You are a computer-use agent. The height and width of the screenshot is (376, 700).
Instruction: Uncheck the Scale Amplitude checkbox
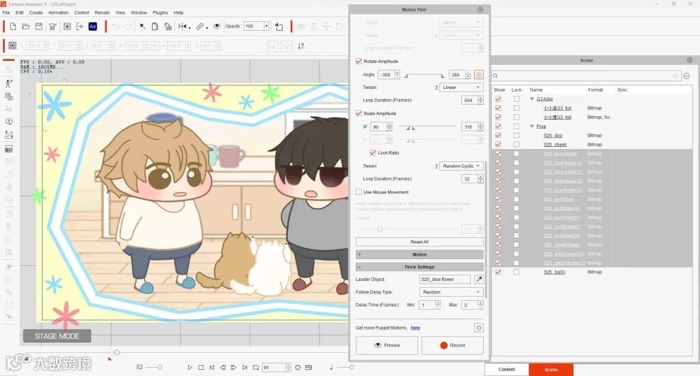pos(359,113)
